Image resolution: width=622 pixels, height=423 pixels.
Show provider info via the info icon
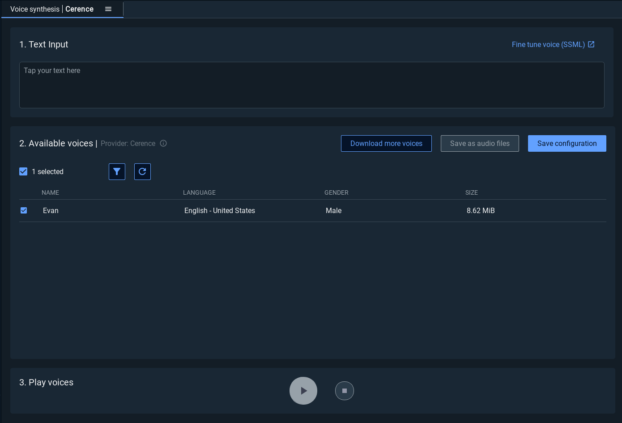click(x=163, y=143)
